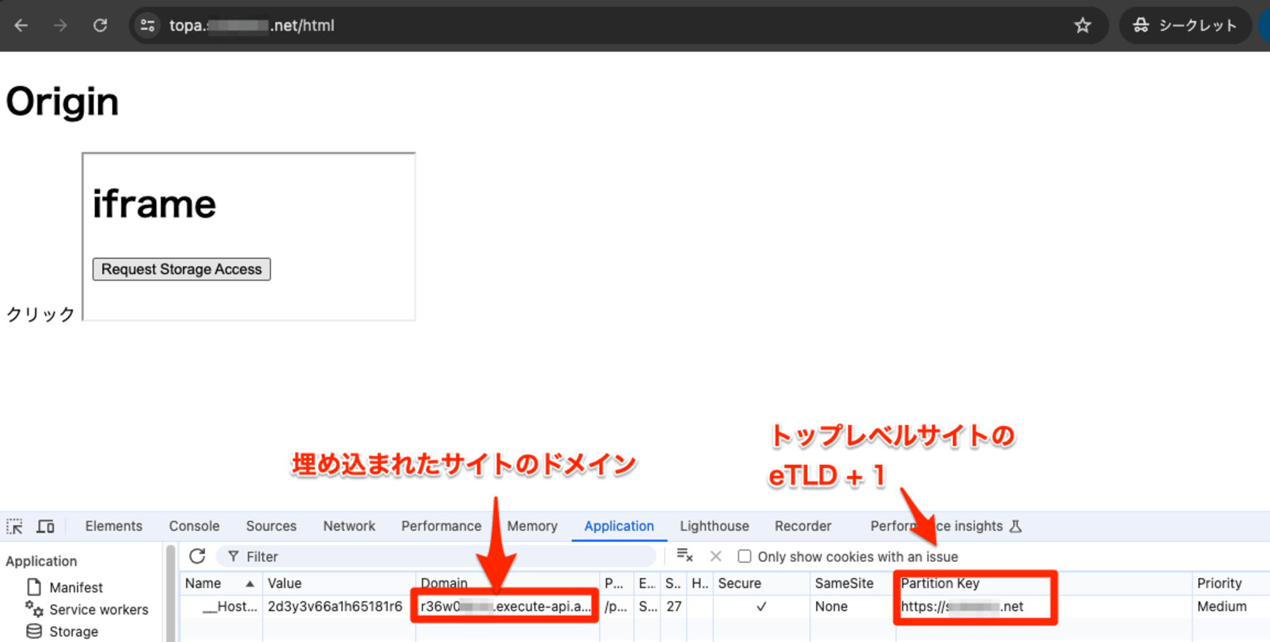Sort cookies by the Name column
Screen dimensions: 1270x642
point(220,583)
